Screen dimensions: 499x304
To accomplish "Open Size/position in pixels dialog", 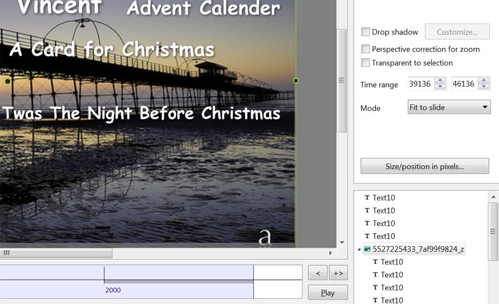I will pyautogui.click(x=425, y=166).
